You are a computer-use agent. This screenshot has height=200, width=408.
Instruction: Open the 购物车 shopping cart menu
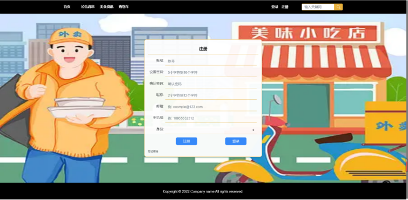pos(124,7)
